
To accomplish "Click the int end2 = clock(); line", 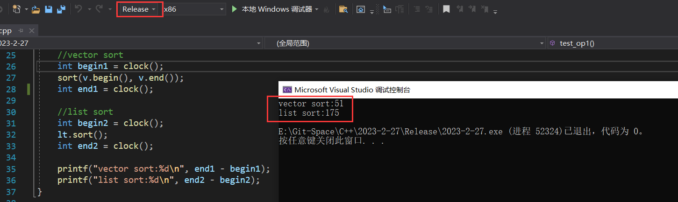I will 105,146.
